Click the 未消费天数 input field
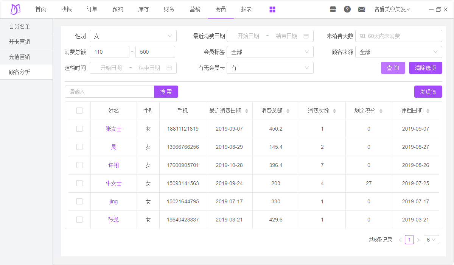 point(398,36)
